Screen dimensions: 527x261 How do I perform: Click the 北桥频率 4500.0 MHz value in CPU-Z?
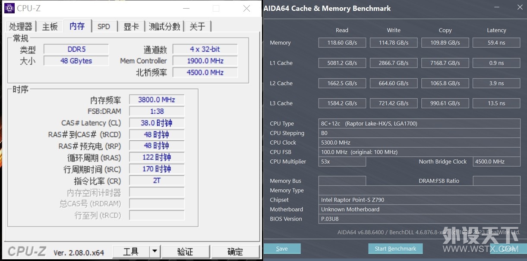[205, 72]
